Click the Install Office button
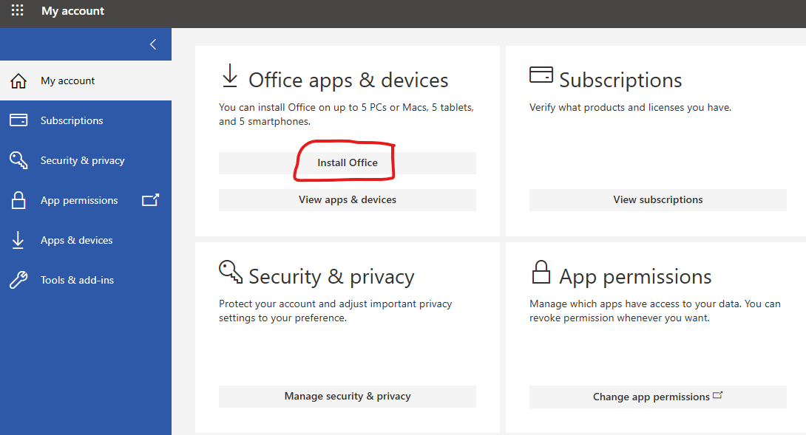This screenshot has width=806, height=435. point(348,162)
